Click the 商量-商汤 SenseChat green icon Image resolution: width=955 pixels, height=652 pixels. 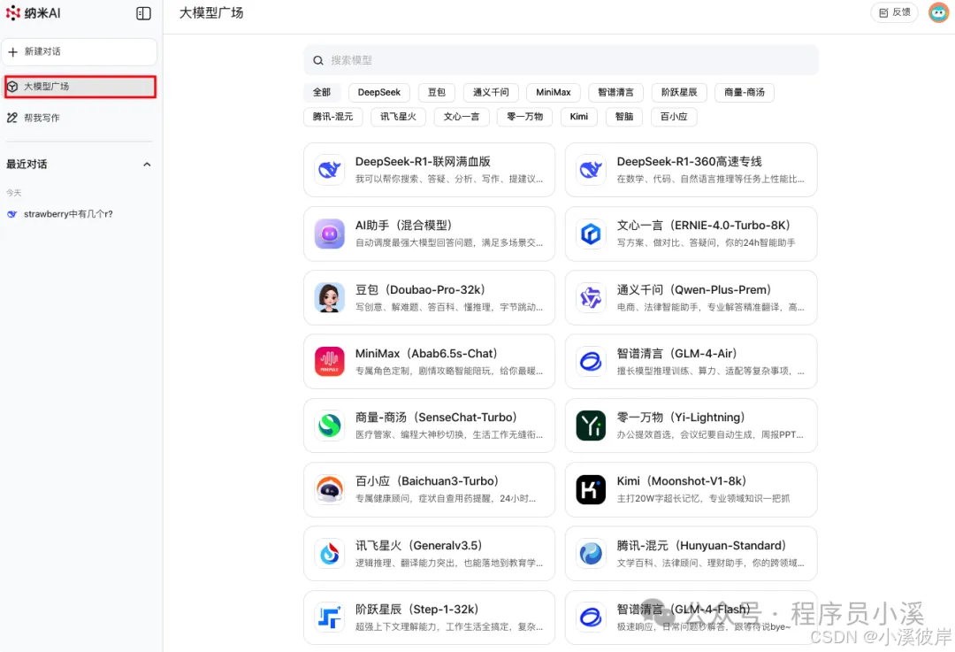[330, 426]
